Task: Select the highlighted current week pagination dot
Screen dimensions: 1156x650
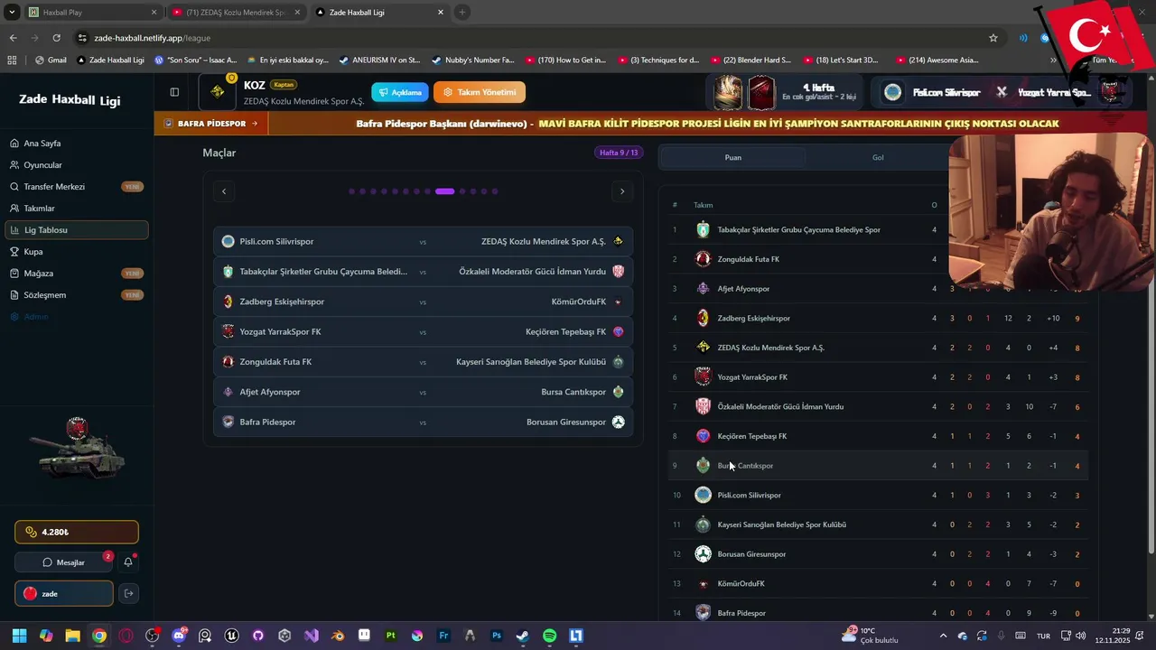Action: [x=444, y=191]
